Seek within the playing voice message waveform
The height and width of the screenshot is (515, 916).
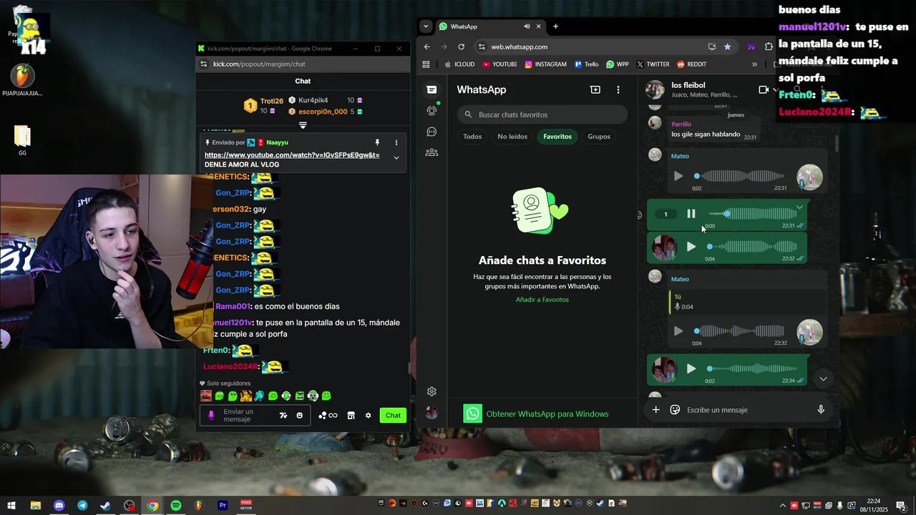(753, 213)
